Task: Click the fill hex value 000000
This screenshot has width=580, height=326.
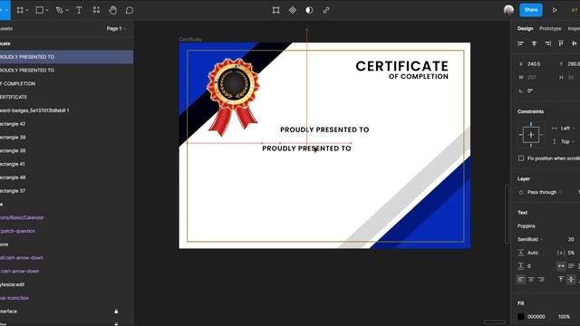Action: [x=536, y=317]
